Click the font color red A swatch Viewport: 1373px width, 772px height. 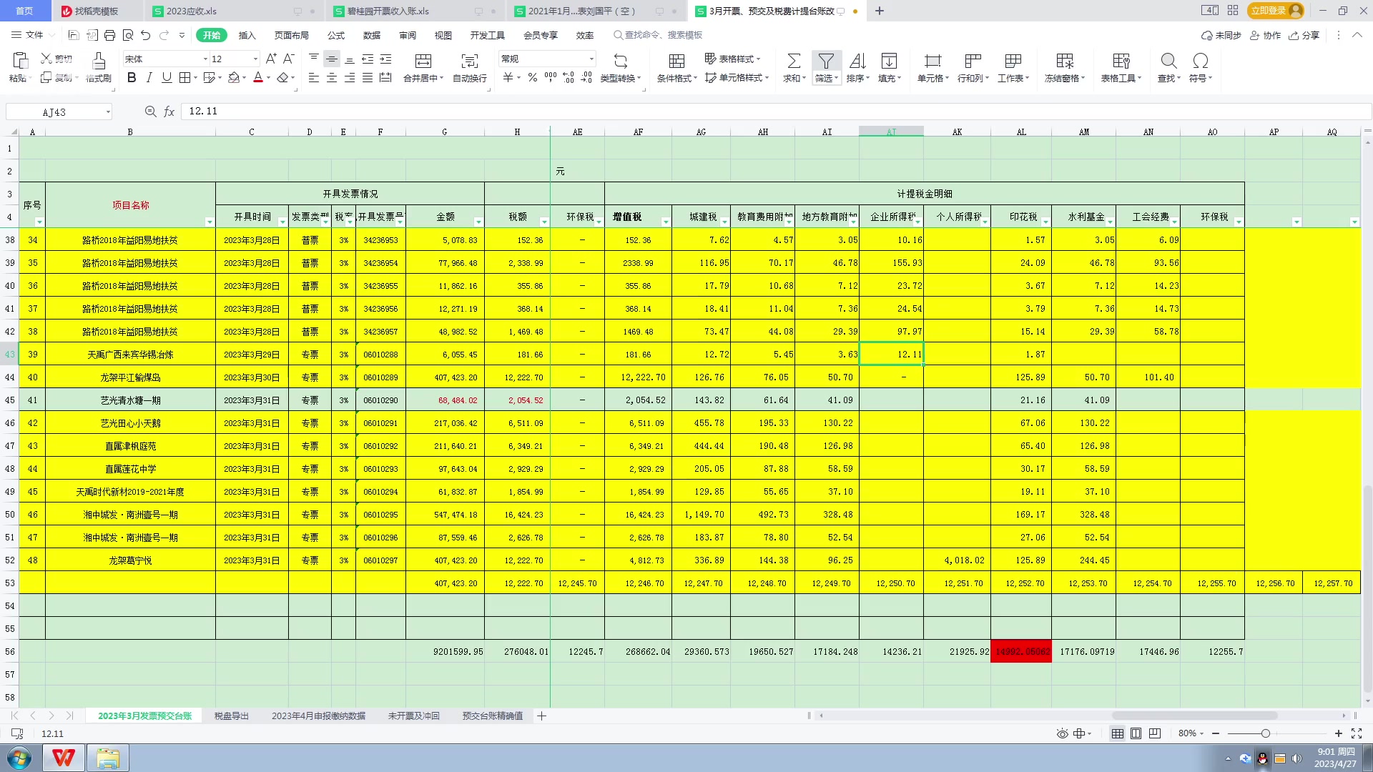258,77
